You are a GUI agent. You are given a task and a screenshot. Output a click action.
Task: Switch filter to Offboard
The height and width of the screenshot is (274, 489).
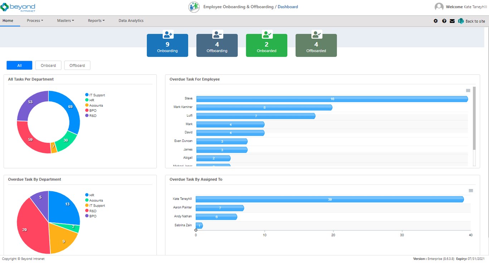pyautogui.click(x=77, y=65)
